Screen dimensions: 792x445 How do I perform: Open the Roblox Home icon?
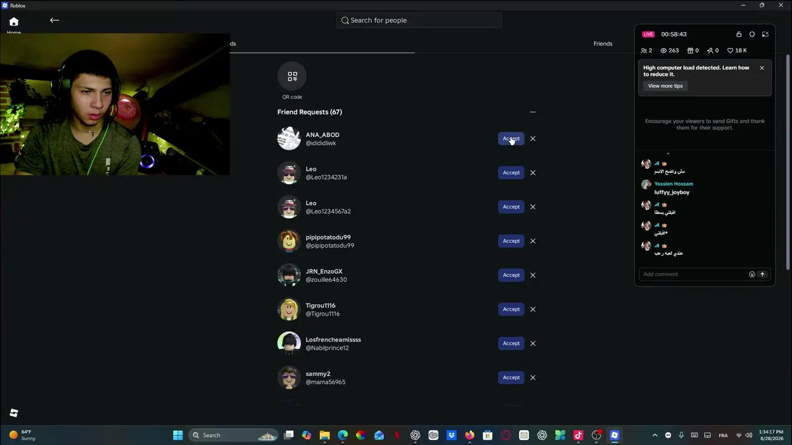(x=14, y=22)
